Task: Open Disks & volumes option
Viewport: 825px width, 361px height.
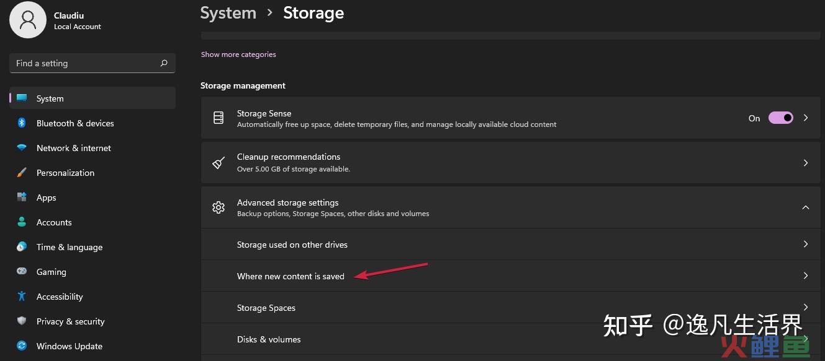Action: click(x=510, y=339)
